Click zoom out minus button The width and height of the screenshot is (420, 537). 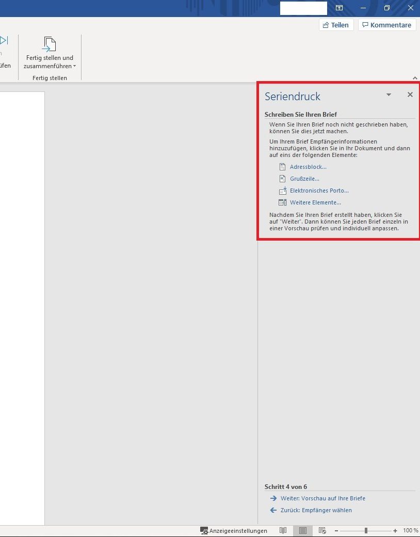coord(336,531)
